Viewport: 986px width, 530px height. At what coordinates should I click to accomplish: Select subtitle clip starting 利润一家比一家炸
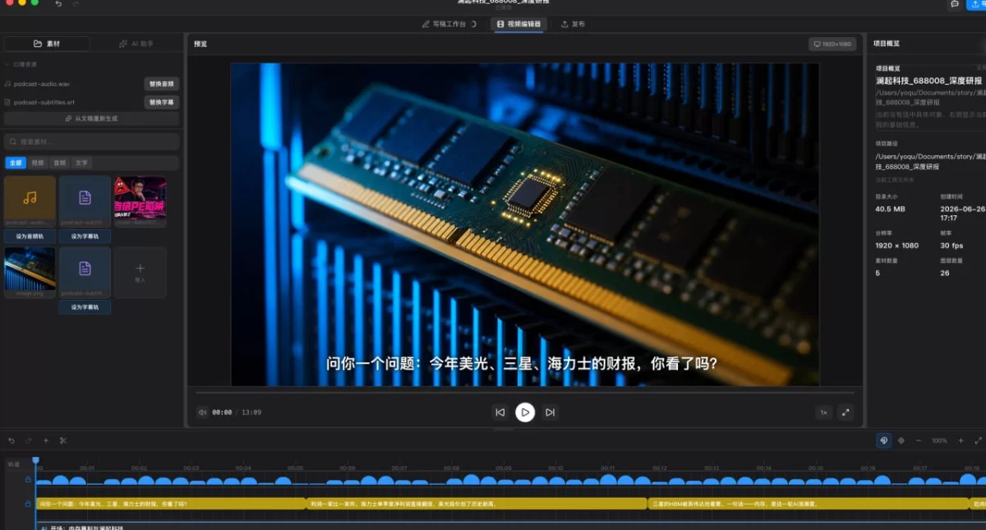477,504
